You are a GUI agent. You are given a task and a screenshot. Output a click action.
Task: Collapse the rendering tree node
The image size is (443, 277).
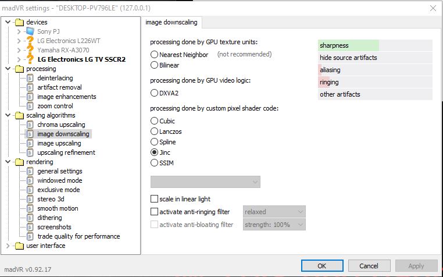[x=8, y=162]
